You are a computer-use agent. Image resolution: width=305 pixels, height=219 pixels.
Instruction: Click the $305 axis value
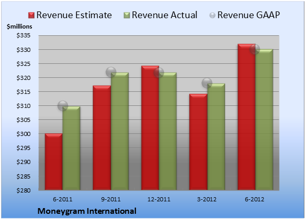click(x=23, y=120)
